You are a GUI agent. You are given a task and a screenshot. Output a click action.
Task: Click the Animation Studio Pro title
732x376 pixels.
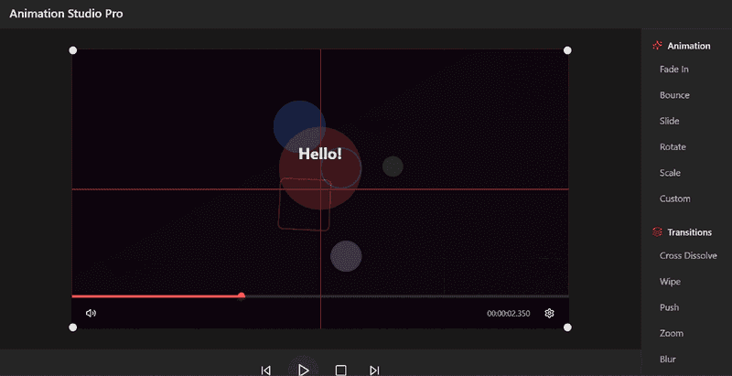pos(66,14)
